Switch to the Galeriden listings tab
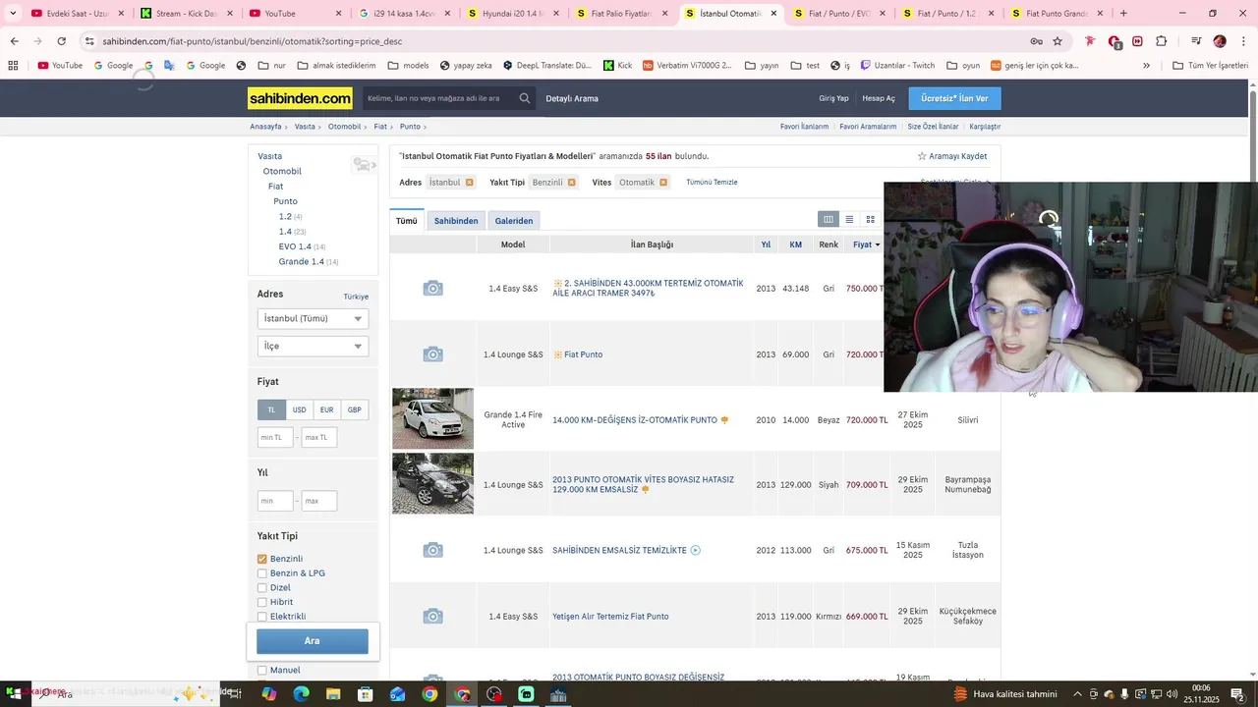The image size is (1258, 707). pyautogui.click(x=514, y=221)
